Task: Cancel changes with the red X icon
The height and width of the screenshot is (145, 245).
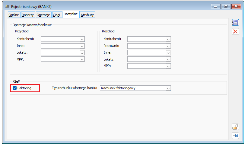Action: click(x=235, y=31)
